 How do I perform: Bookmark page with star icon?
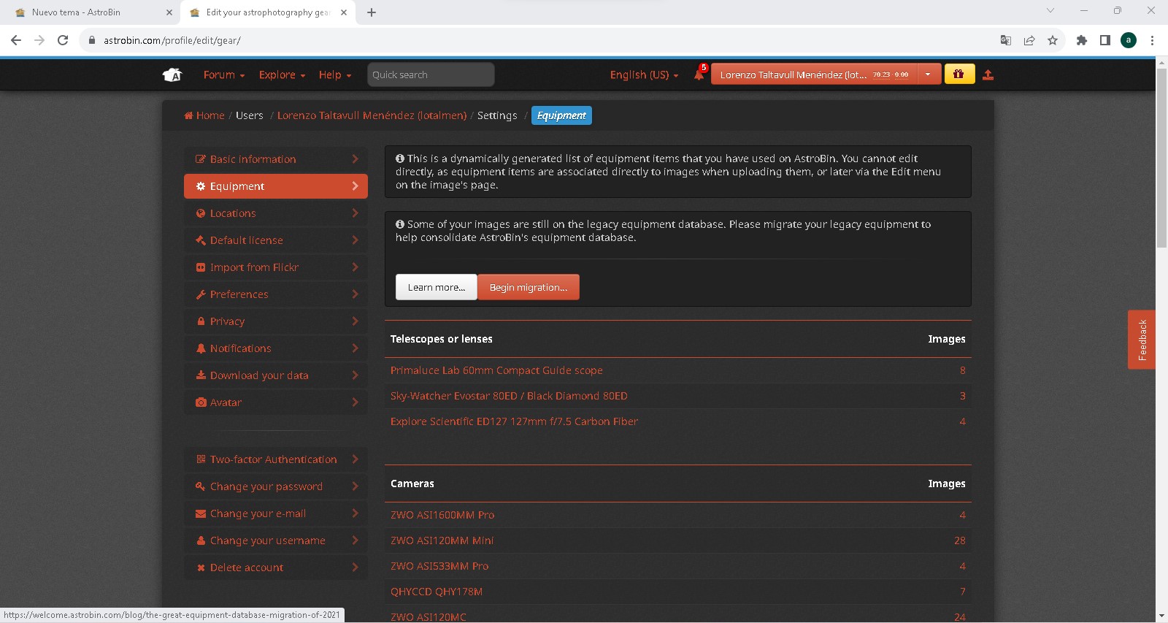[x=1053, y=40]
